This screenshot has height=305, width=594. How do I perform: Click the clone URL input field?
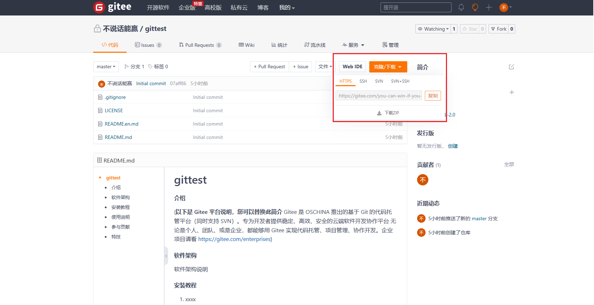tap(379, 96)
